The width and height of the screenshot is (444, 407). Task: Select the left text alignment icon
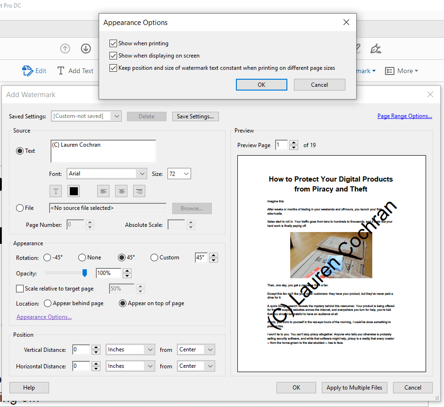103,191
